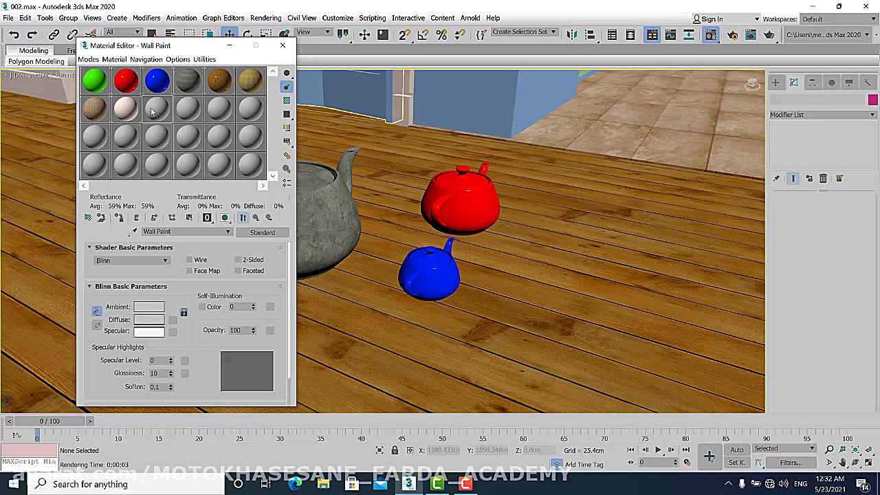880x495 pixels.
Task: Pick material from object with eyedropper
Action: pos(133,232)
